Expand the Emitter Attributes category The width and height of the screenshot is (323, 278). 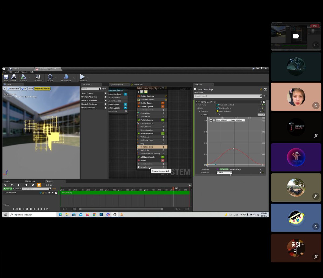point(82,100)
